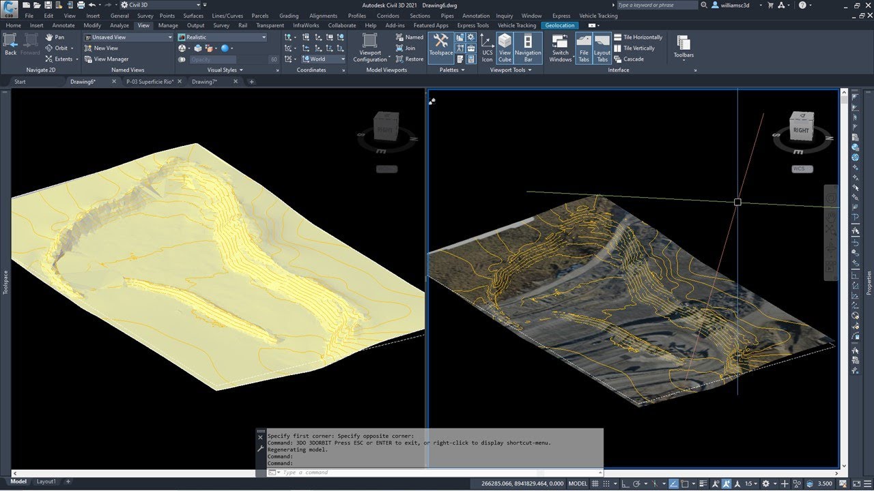
Task: Click the ViewCube RIGHT face in the right viewport
Action: pyautogui.click(x=801, y=130)
